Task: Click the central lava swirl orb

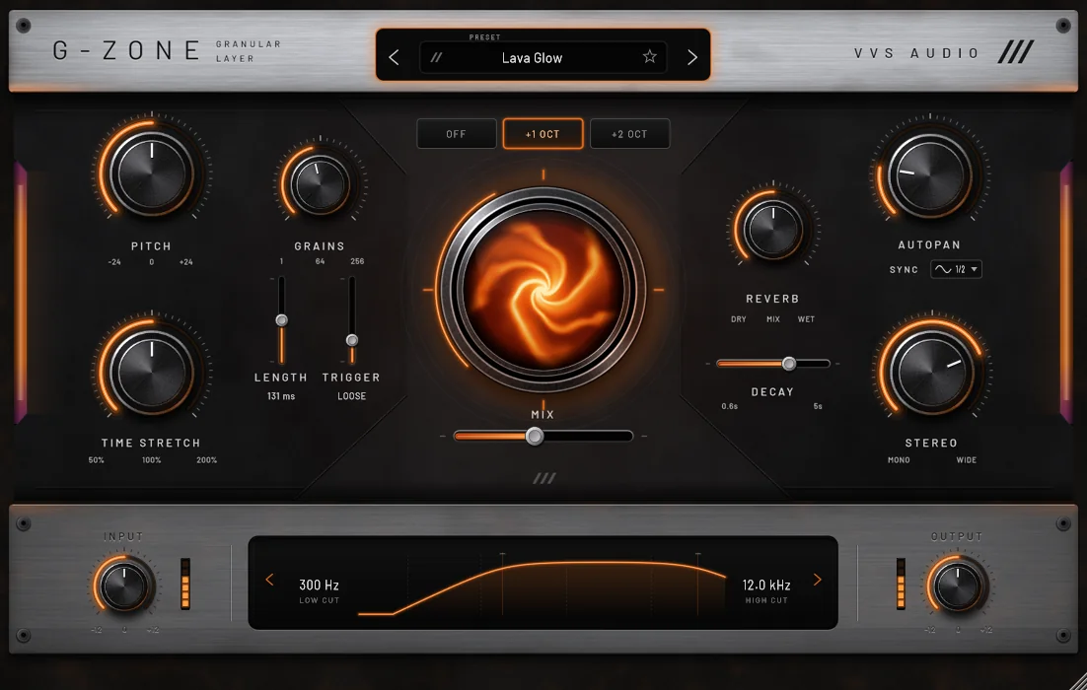Action: pyautogui.click(x=543, y=290)
